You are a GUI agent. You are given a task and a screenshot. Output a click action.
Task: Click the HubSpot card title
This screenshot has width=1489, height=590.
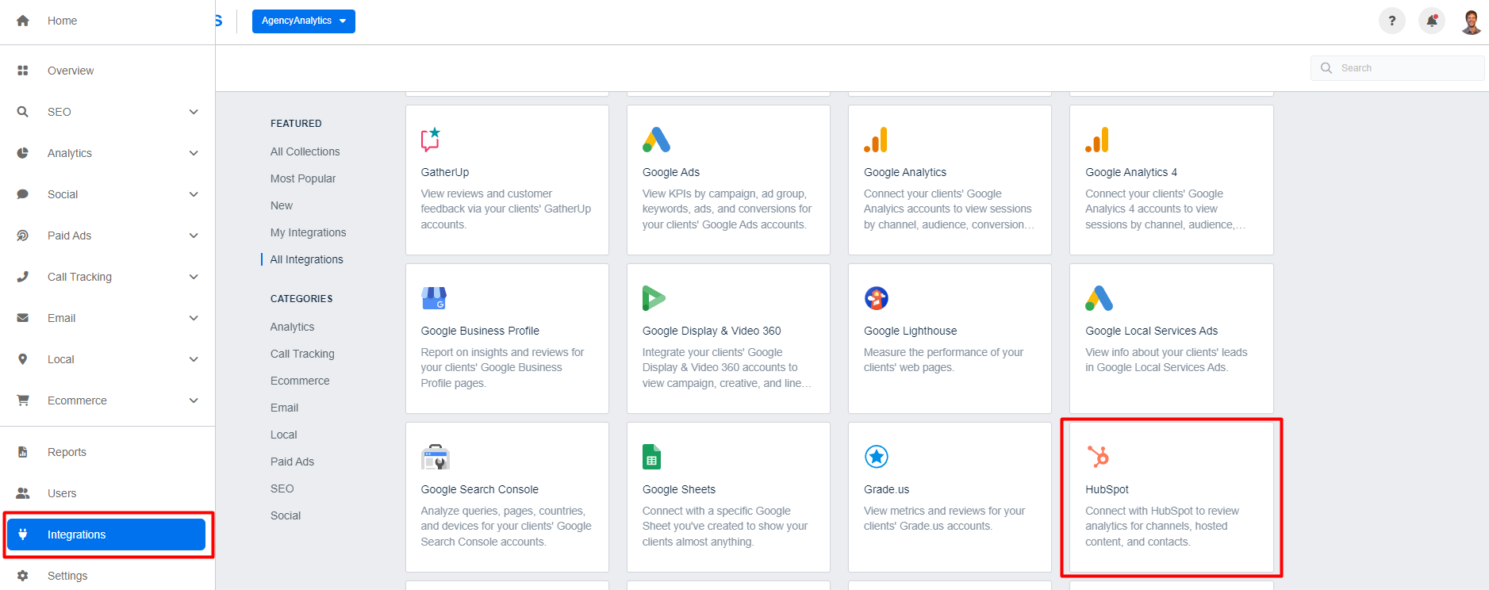(1107, 489)
